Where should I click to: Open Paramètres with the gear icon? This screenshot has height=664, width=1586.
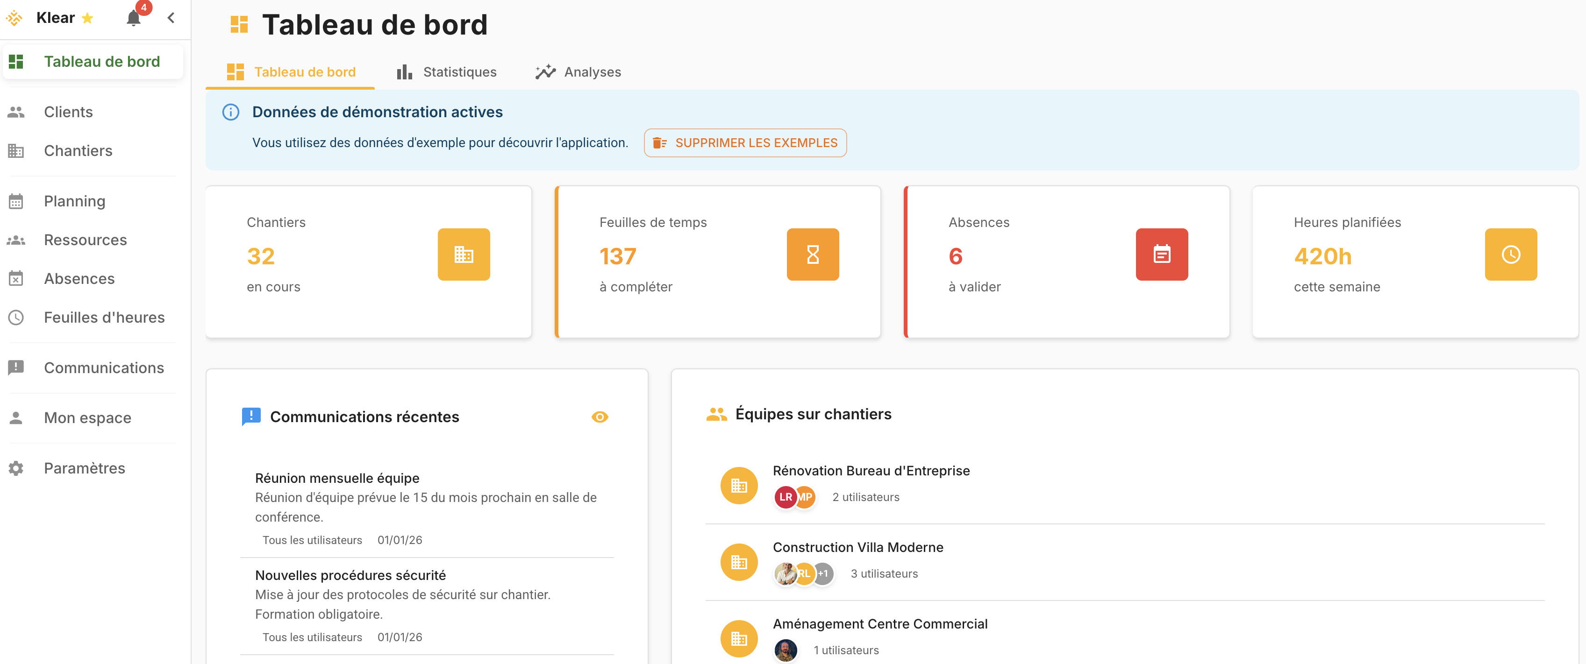[x=15, y=468]
